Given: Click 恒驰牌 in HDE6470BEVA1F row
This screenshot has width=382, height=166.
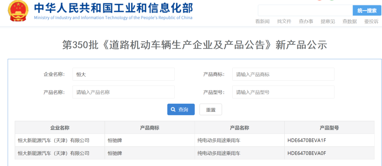Looking at the screenshot, I should pos(115,140).
